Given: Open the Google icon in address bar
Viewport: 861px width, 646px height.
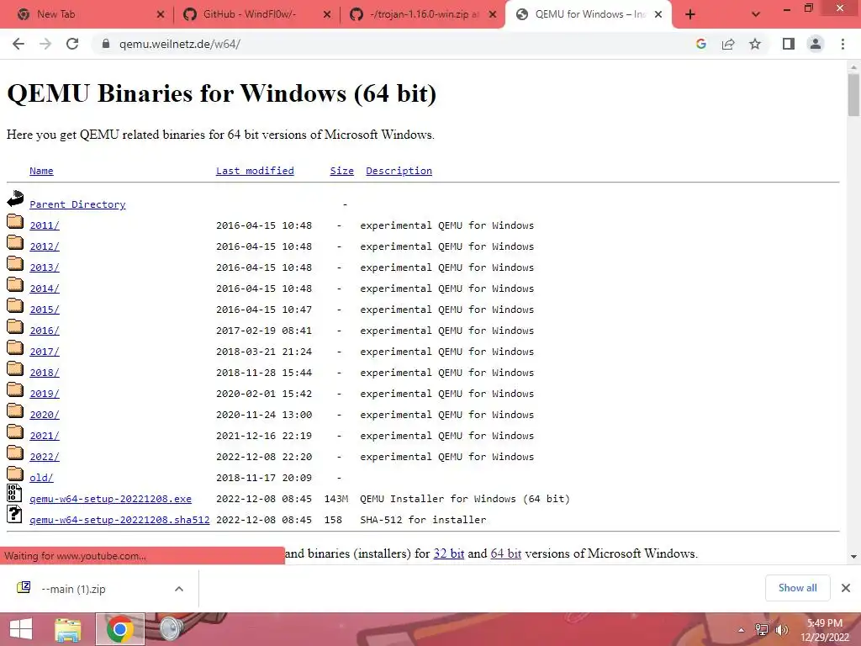Looking at the screenshot, I should 700,44.
